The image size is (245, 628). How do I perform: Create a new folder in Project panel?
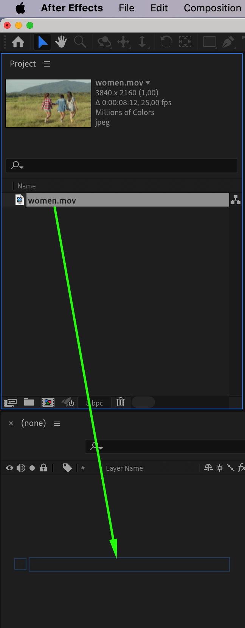[x=29, y=402]
